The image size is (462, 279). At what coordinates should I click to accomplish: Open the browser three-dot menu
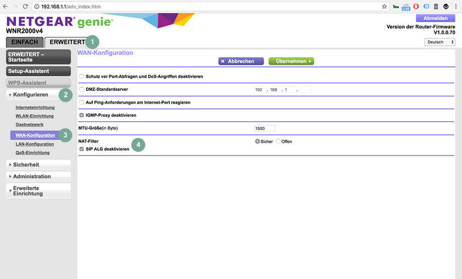tap(456, 7)
